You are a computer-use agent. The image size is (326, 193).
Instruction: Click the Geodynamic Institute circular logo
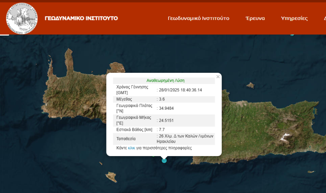[22, 18]
